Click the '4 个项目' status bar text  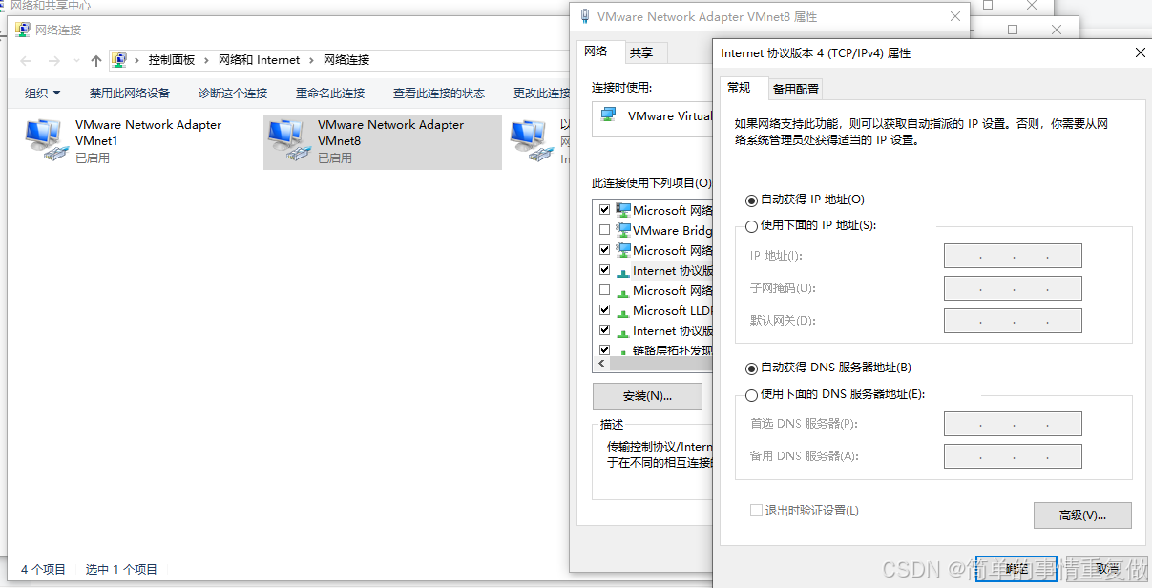pyautogui.click(x=43, y=570)
